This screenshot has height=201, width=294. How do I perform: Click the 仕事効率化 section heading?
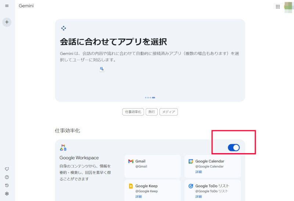(x=68, y=131)
